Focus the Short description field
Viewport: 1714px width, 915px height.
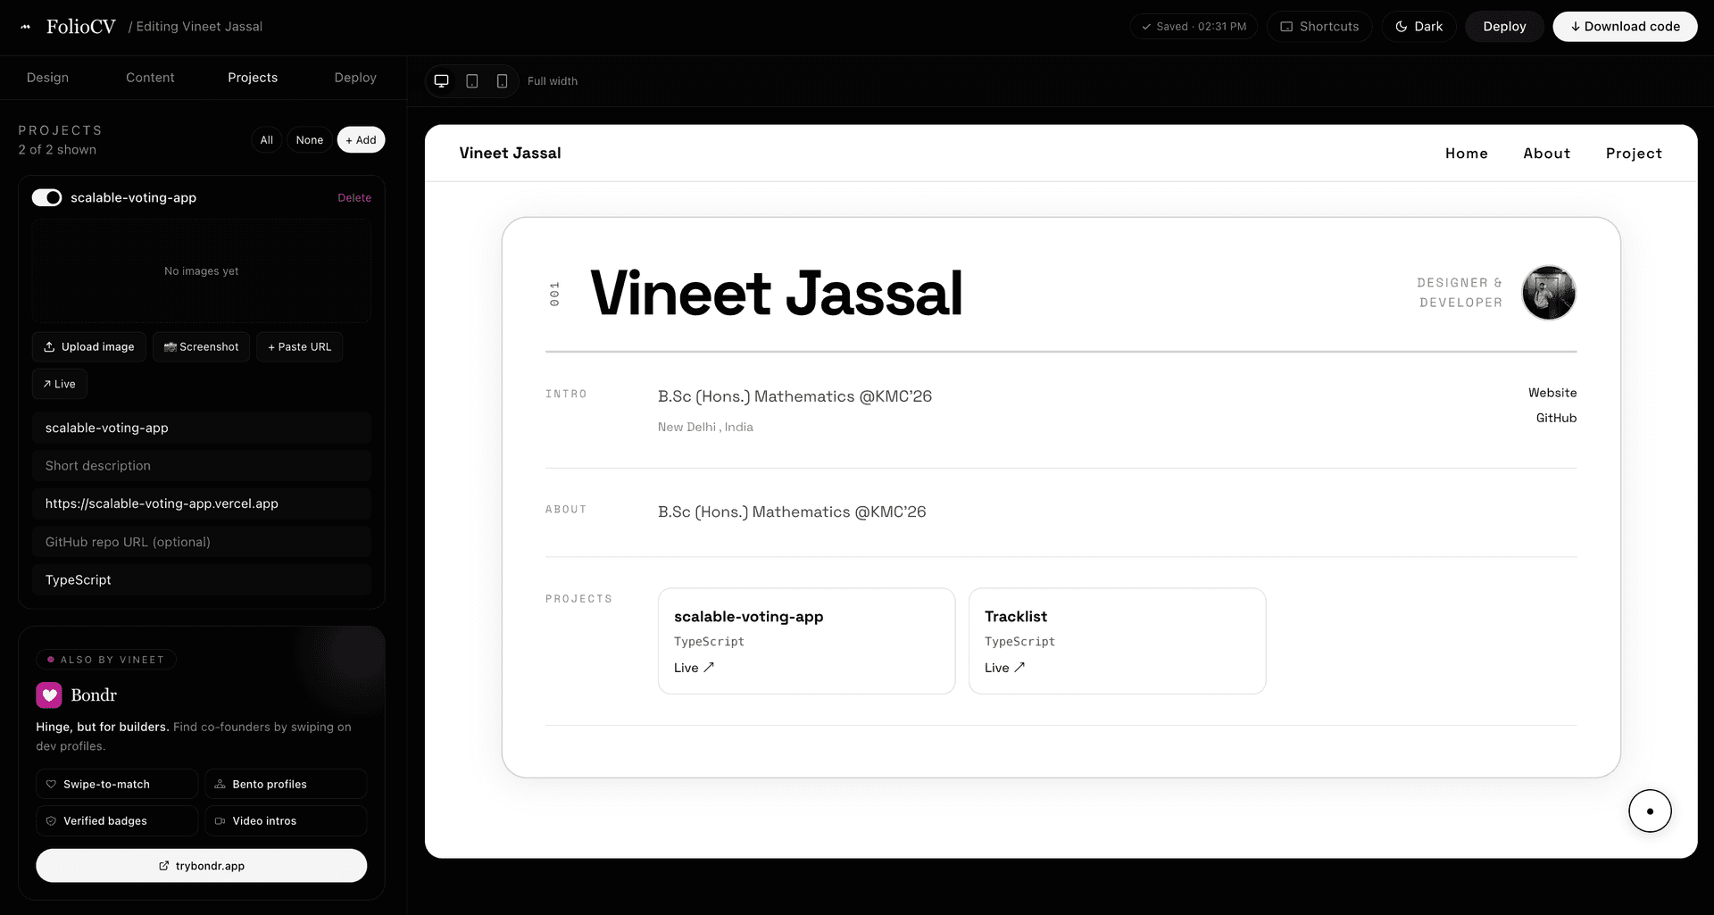[202, 466]
